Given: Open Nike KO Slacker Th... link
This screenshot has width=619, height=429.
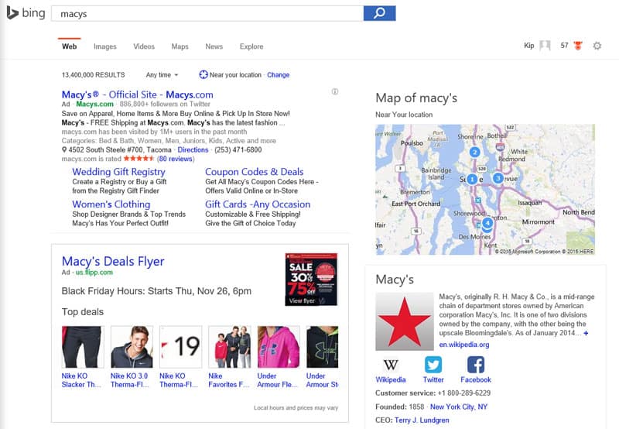Looking at the screenshot, I should tap(81, 380).
